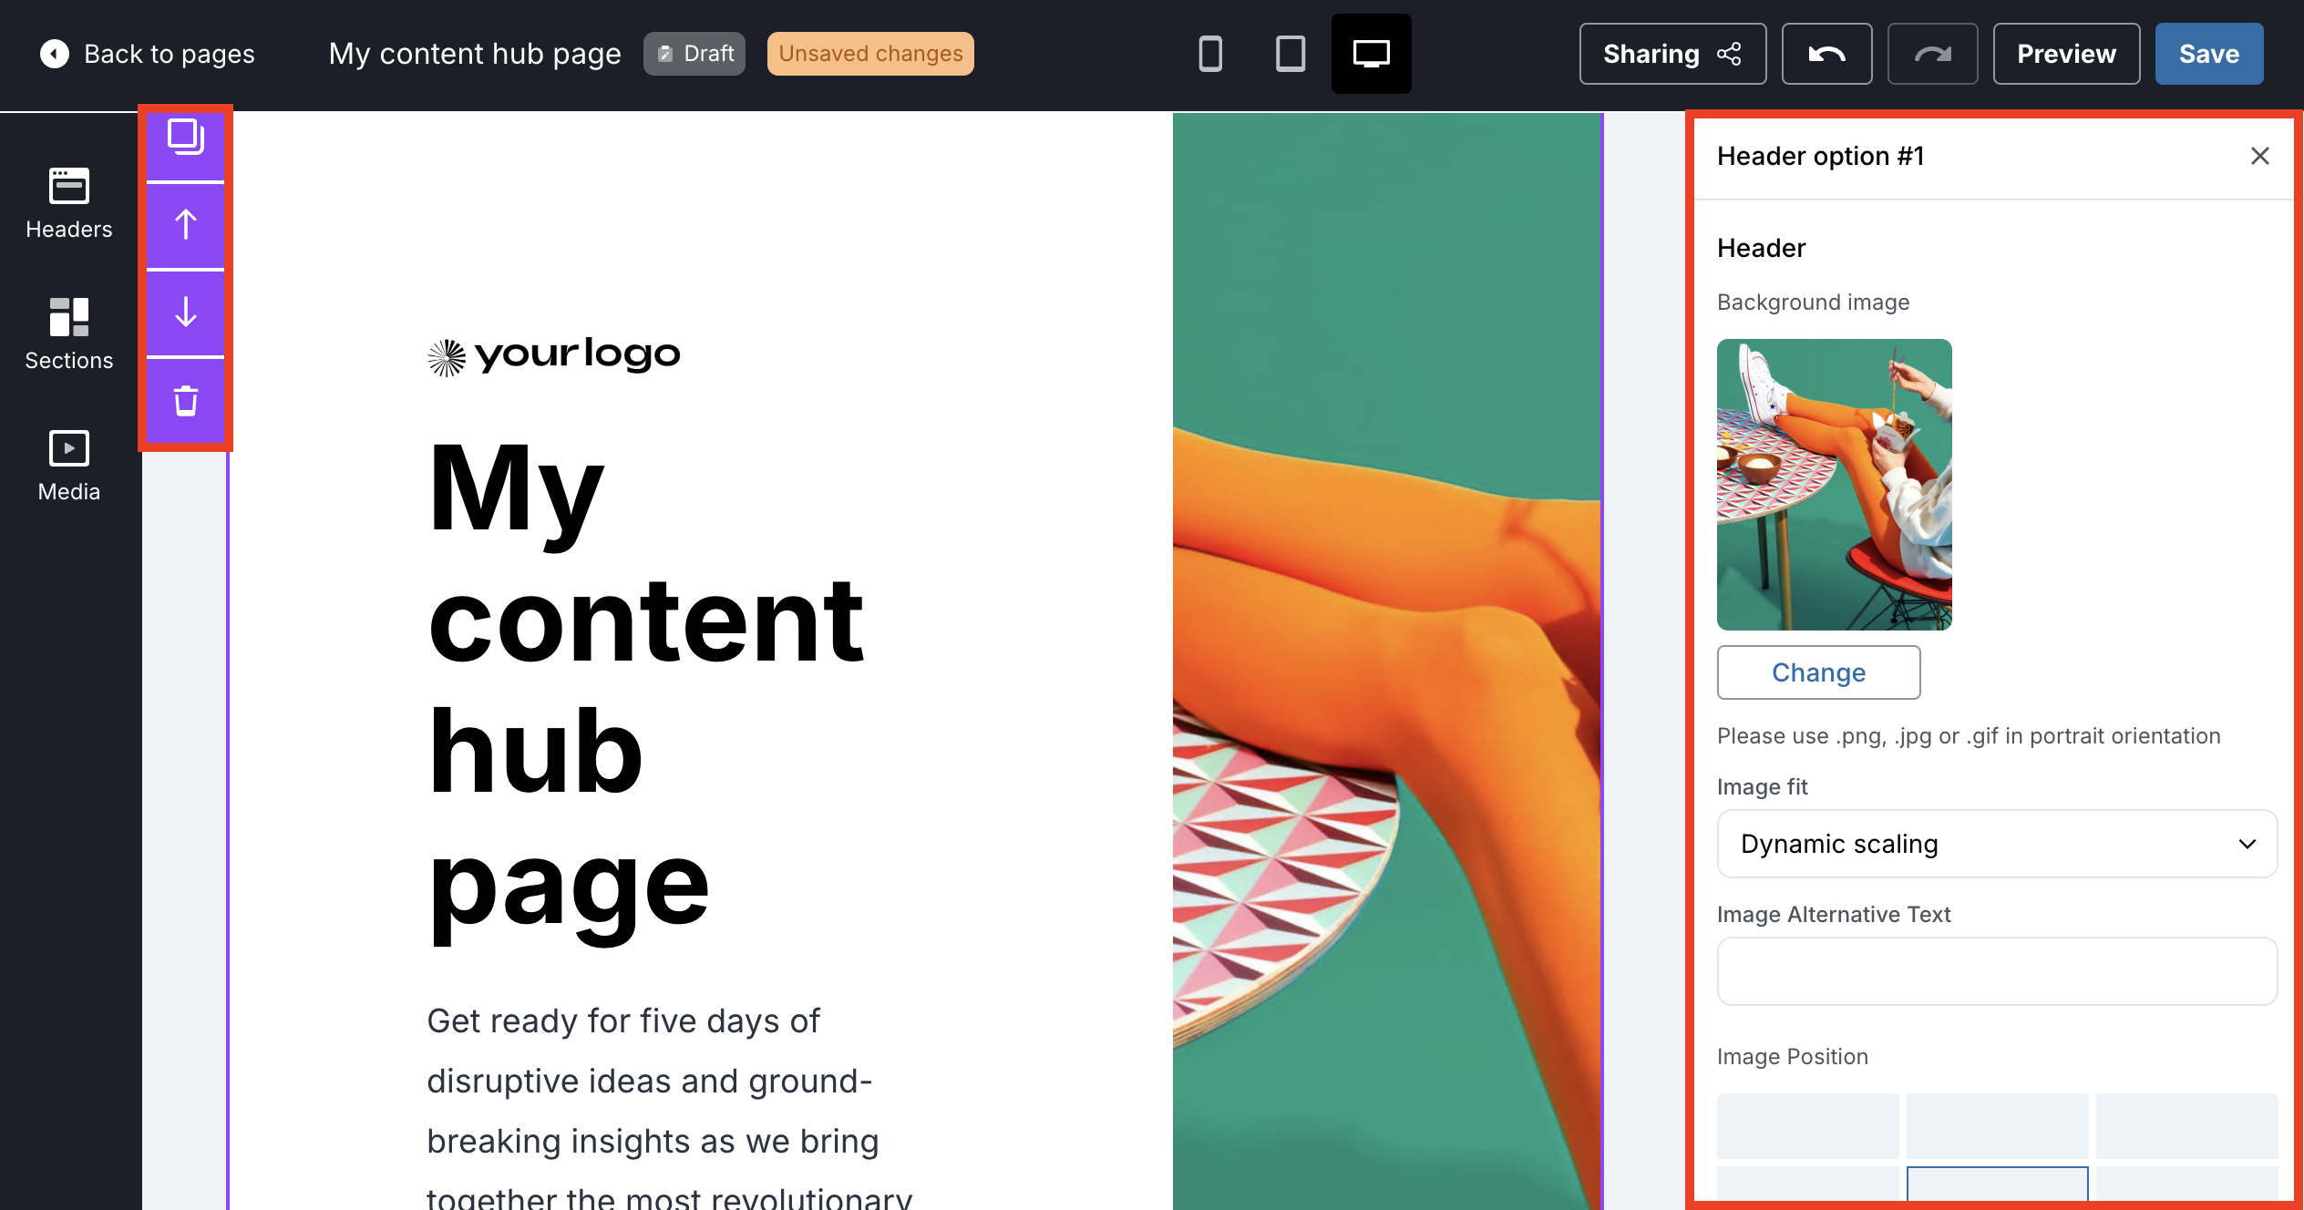This screenshot has height=1210, width=2304.
Task: Click the 'your logo' image in header
Action: click(x=554, y=355)
